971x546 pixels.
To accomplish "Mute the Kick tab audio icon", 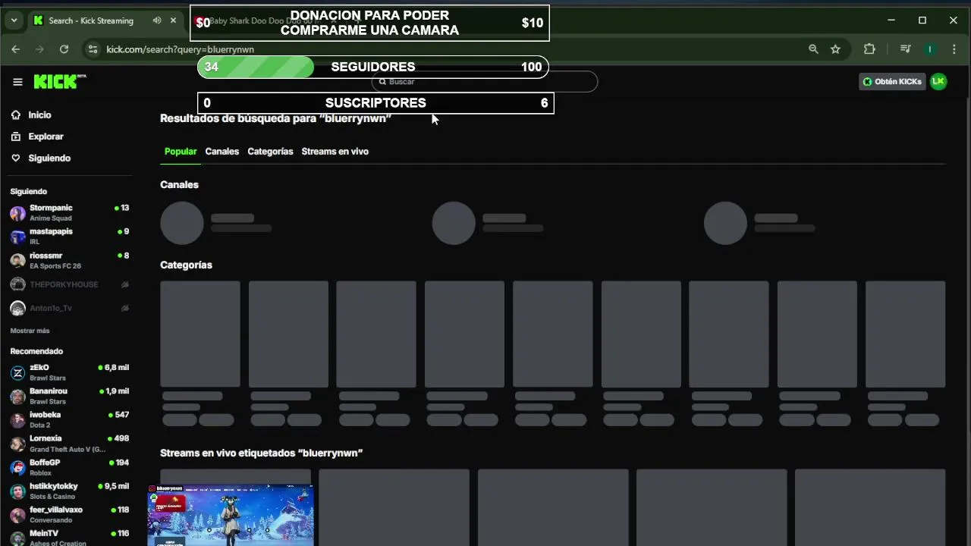I will 156,20.
